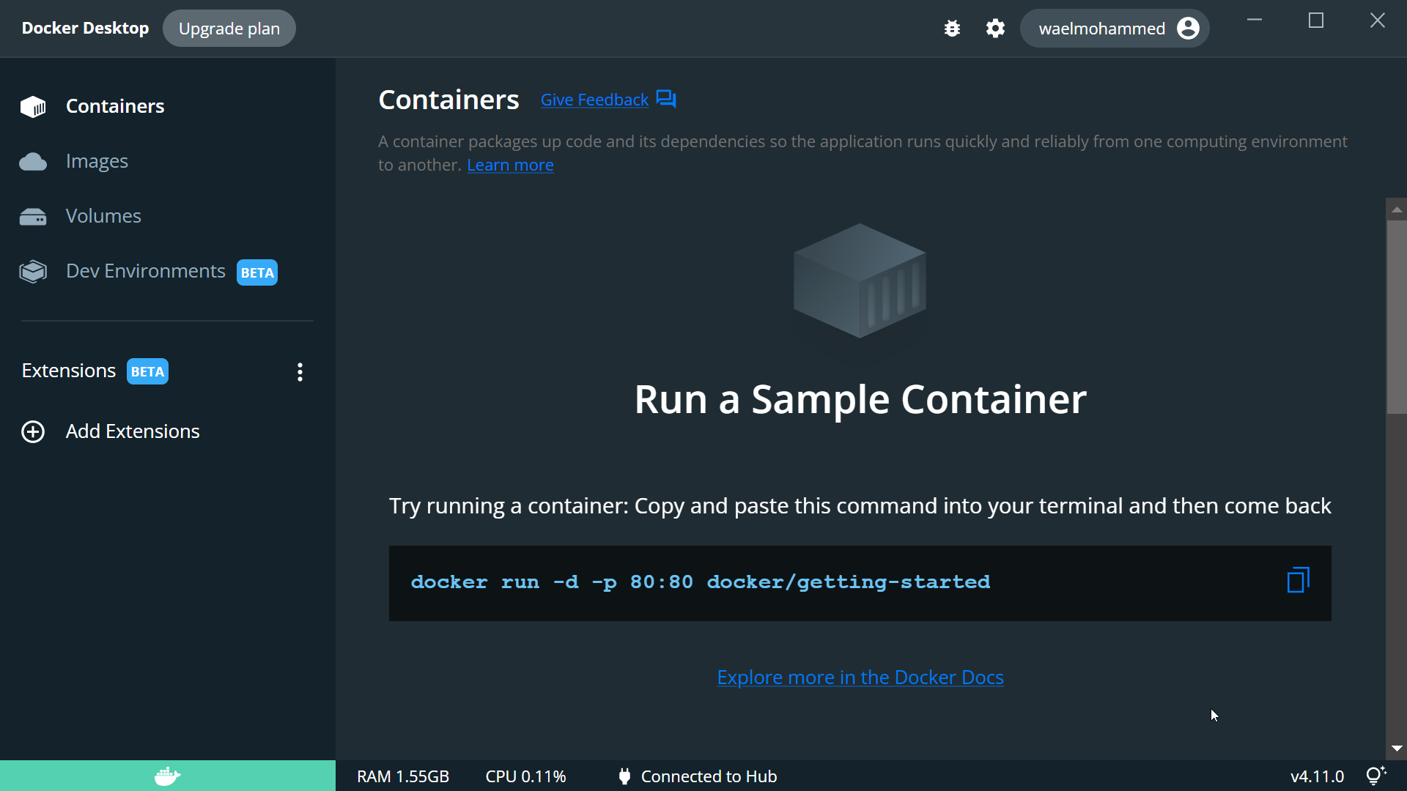Viewport: 1407px width, 791px height.
Task: Open Explore more in the Docker Docs
Action: pyautogui.click(x=860, y=677)
